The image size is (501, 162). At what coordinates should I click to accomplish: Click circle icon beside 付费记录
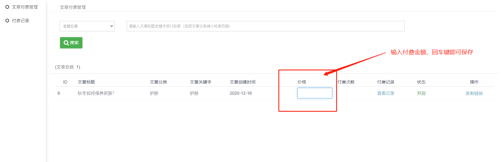(7, 21)
